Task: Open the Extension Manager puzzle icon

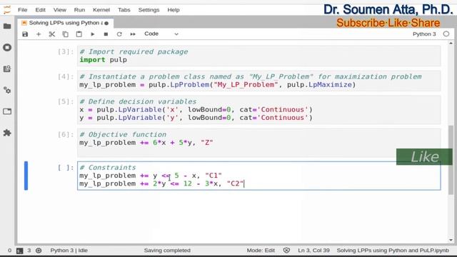Action: coord(7,133)
